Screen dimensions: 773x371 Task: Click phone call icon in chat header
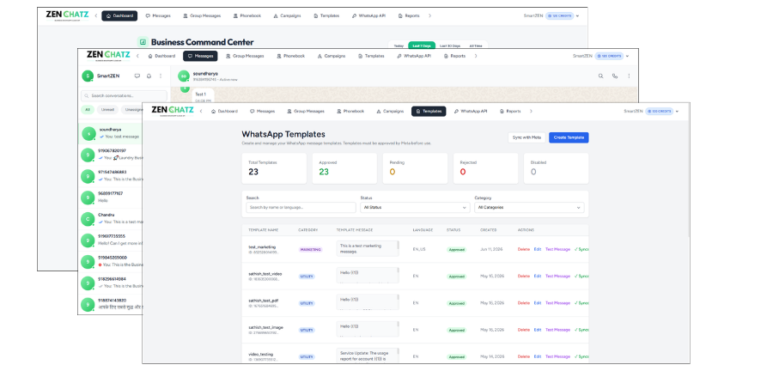tap(615, 76)
